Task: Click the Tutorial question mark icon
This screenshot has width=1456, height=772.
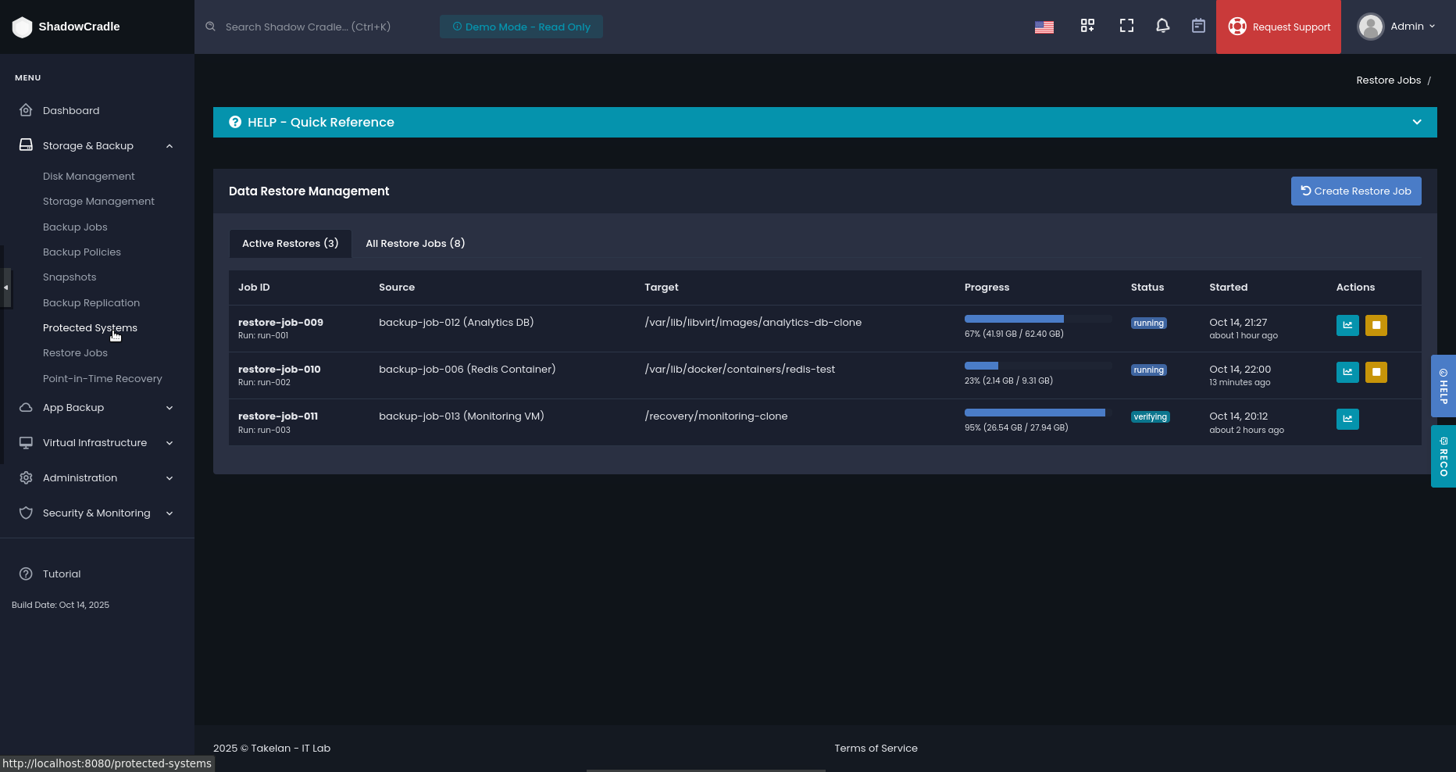Action: pos(26,574)
